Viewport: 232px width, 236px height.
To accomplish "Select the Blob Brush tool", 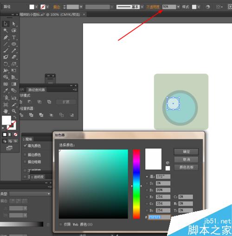I will (6, 57).
